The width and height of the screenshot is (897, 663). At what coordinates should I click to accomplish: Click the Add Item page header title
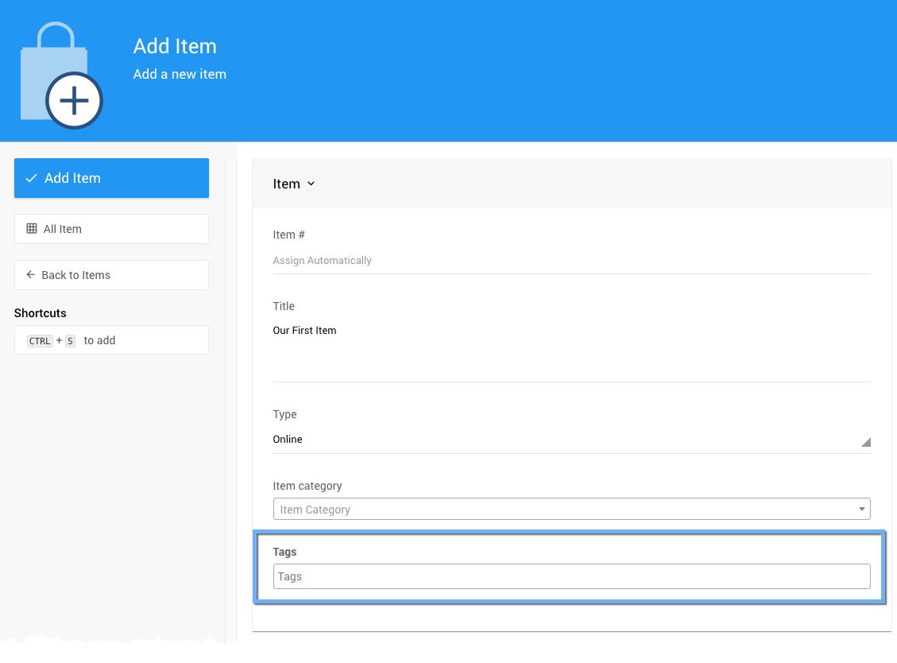click(x=175, y=46)
